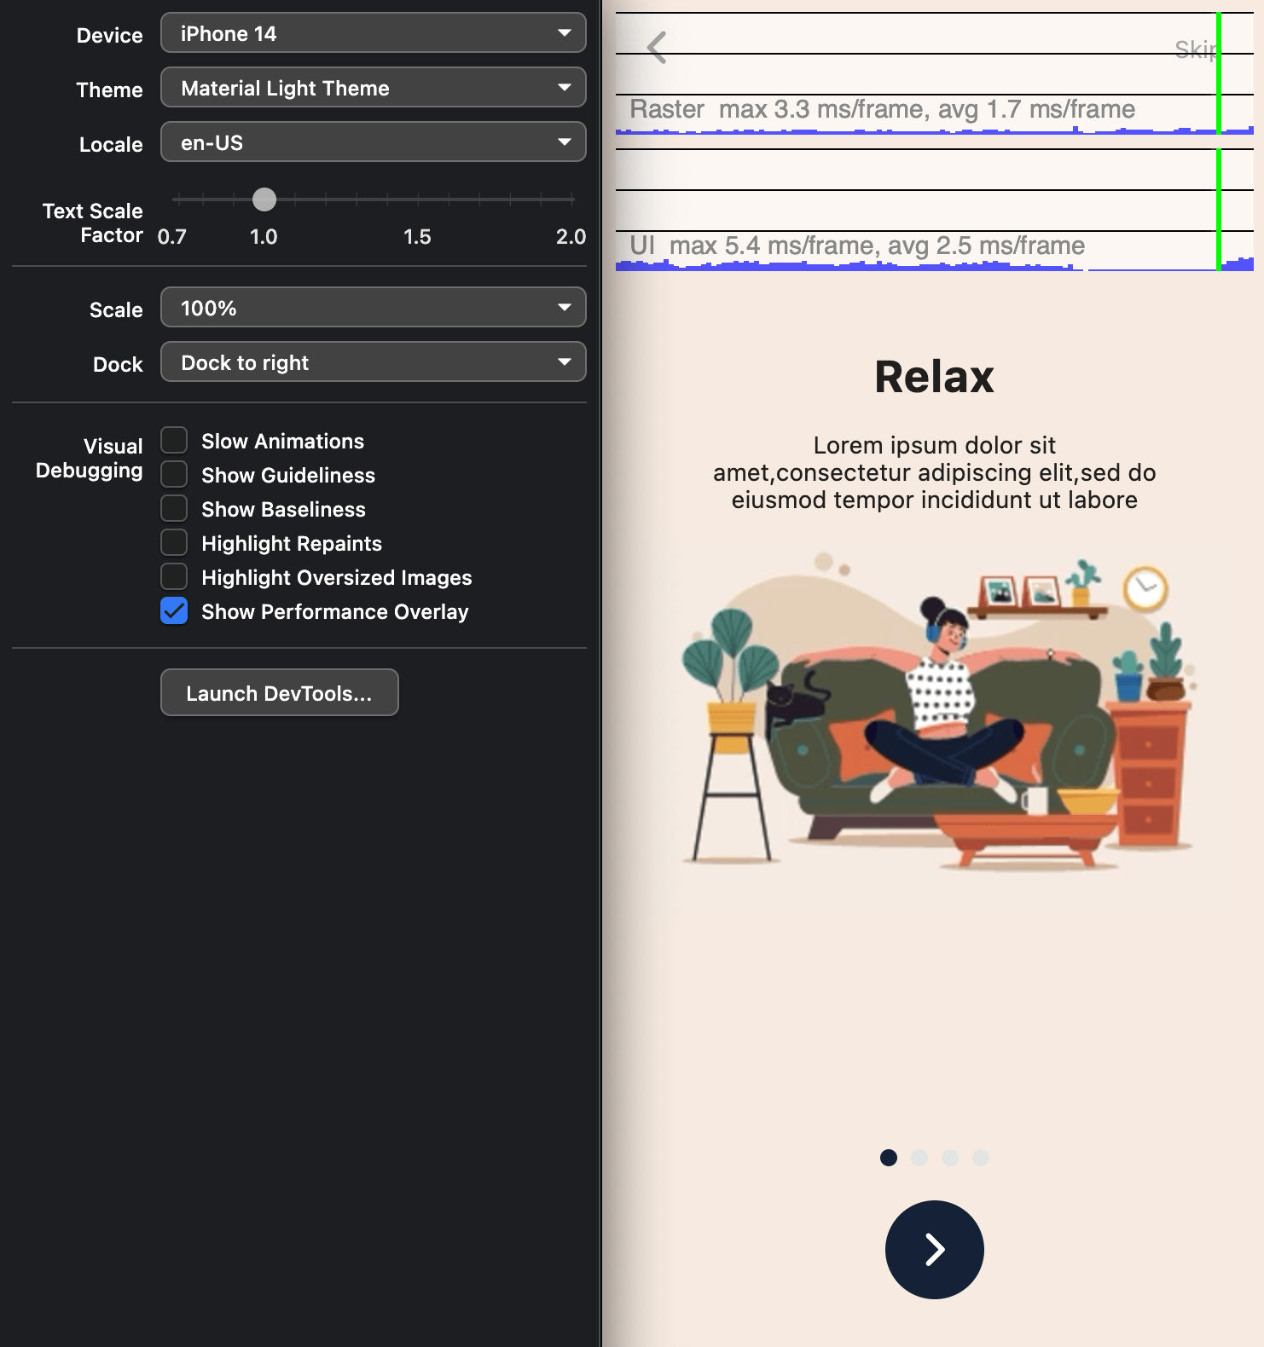Change the Scale 100% dropdown
Viewport: 1264px width, 1347px height.
[x=373, y=308]
